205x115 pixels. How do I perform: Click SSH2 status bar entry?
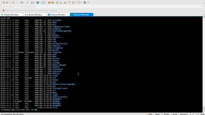(x=150, y=114)
